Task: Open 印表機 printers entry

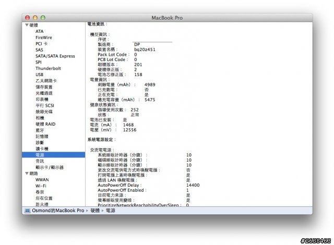Action: [42, 100]
